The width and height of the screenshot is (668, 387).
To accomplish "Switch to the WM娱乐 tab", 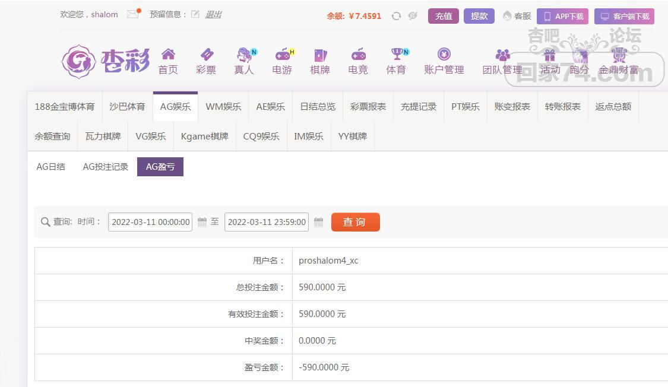I will (x=223, y=107).
